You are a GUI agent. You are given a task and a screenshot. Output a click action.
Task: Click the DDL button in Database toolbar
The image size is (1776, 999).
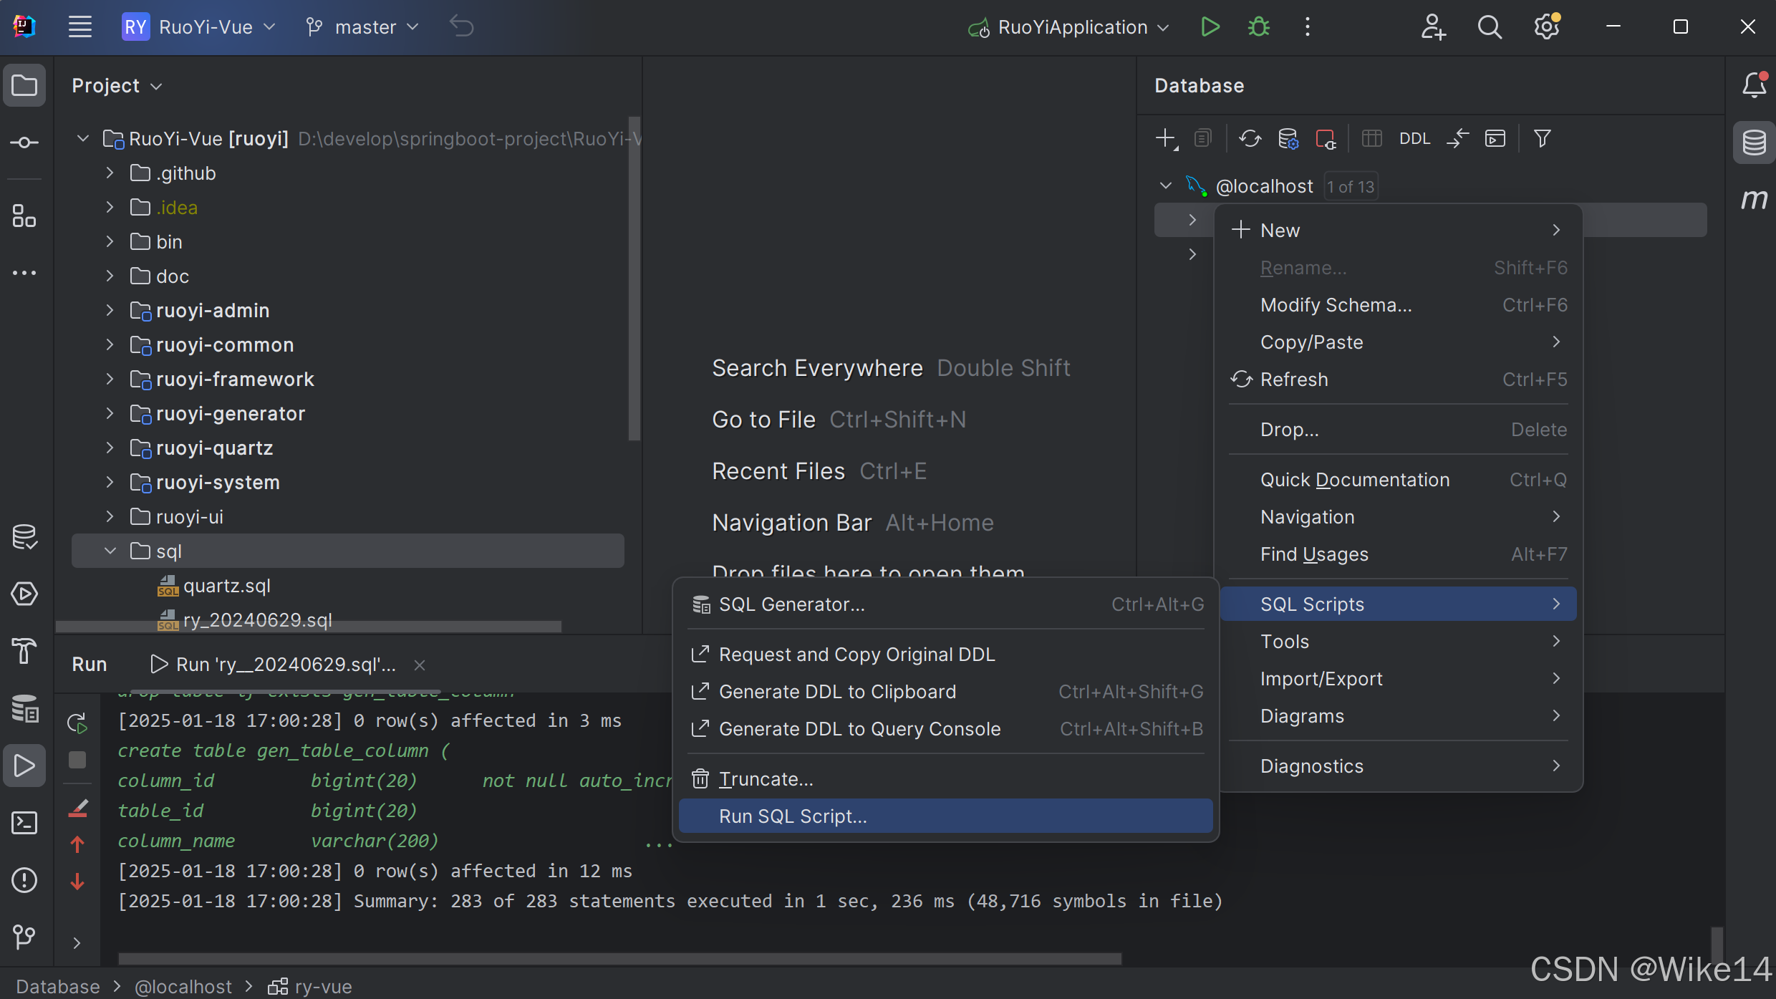click(1414, 138)
